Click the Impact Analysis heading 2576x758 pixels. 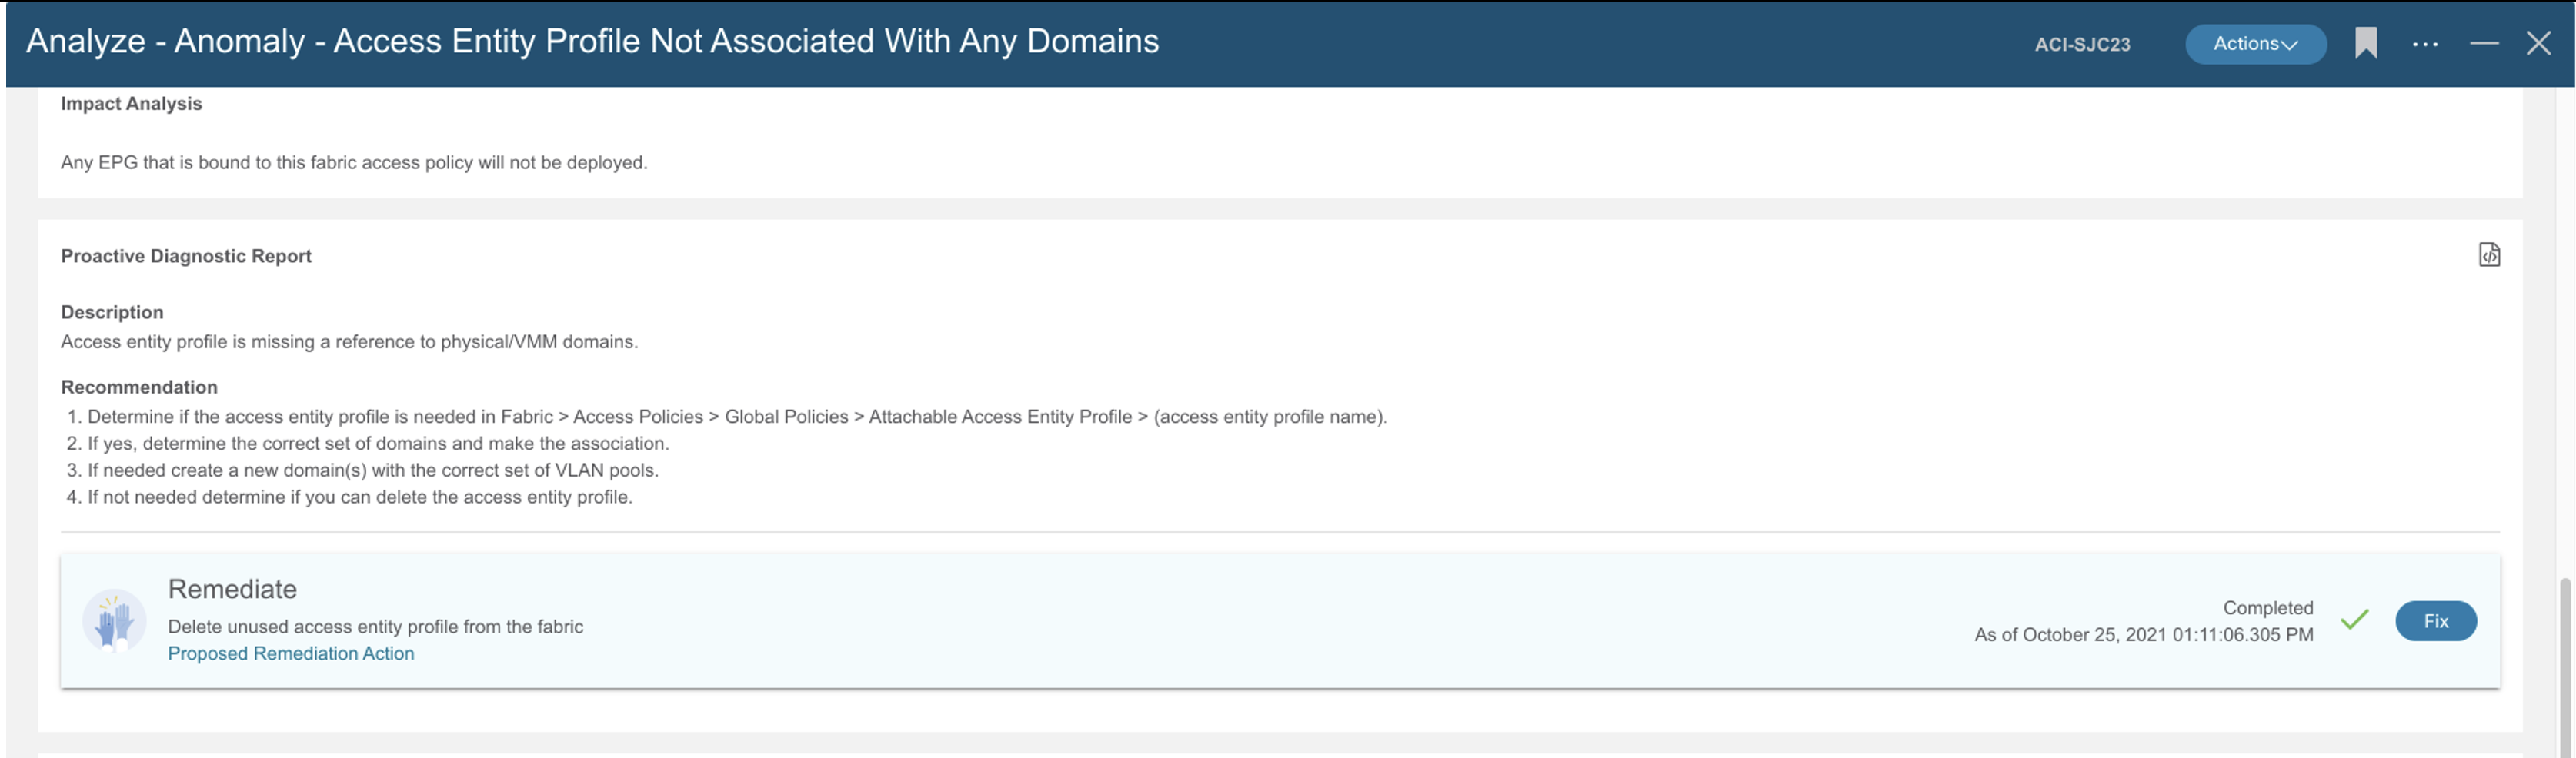pyautogui.click(x=131, y=104)
